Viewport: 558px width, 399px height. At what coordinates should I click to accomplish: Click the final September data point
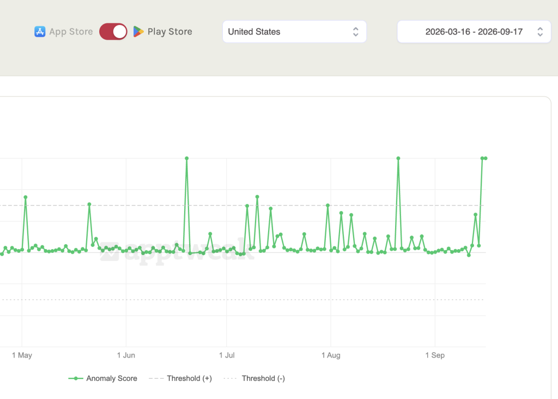[x=486, y=159]
